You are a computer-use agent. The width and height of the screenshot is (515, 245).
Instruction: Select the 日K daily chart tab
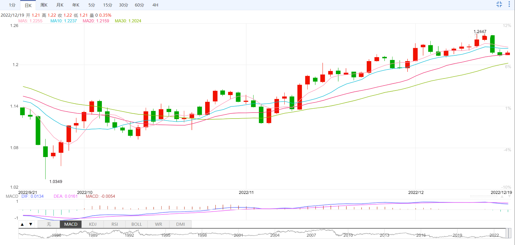(x=28, y=5)
